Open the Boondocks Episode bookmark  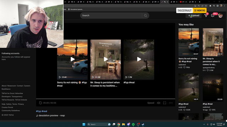pos(76,10)
